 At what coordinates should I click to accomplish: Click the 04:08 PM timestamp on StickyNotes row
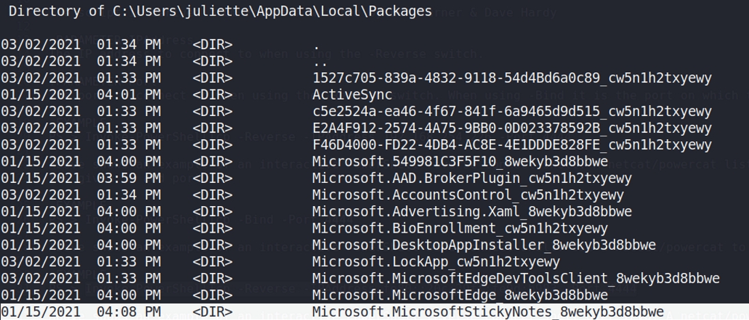[129, 312]
